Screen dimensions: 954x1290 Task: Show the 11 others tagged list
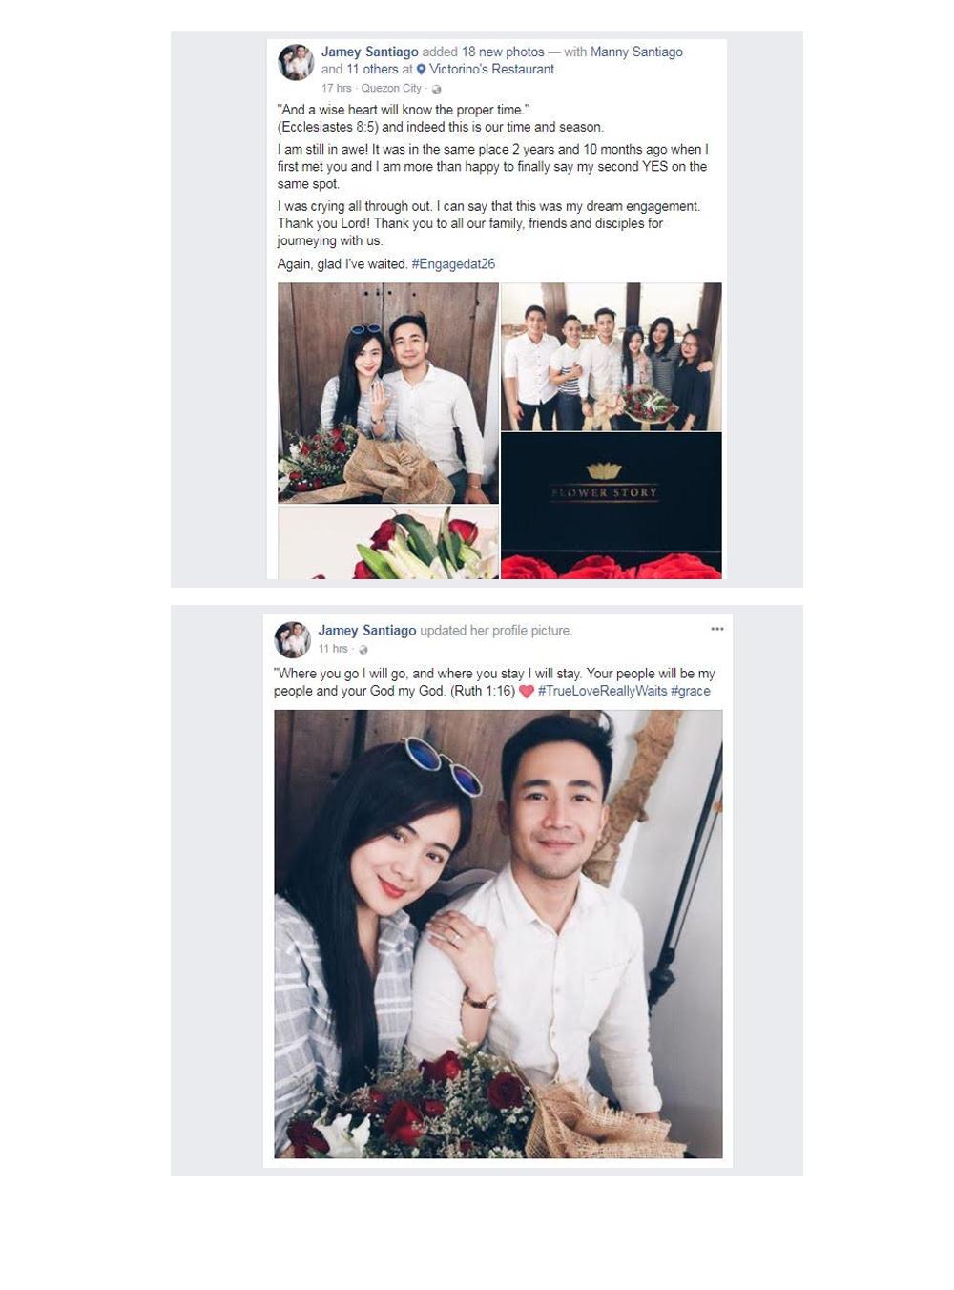(x=372, y=69)
